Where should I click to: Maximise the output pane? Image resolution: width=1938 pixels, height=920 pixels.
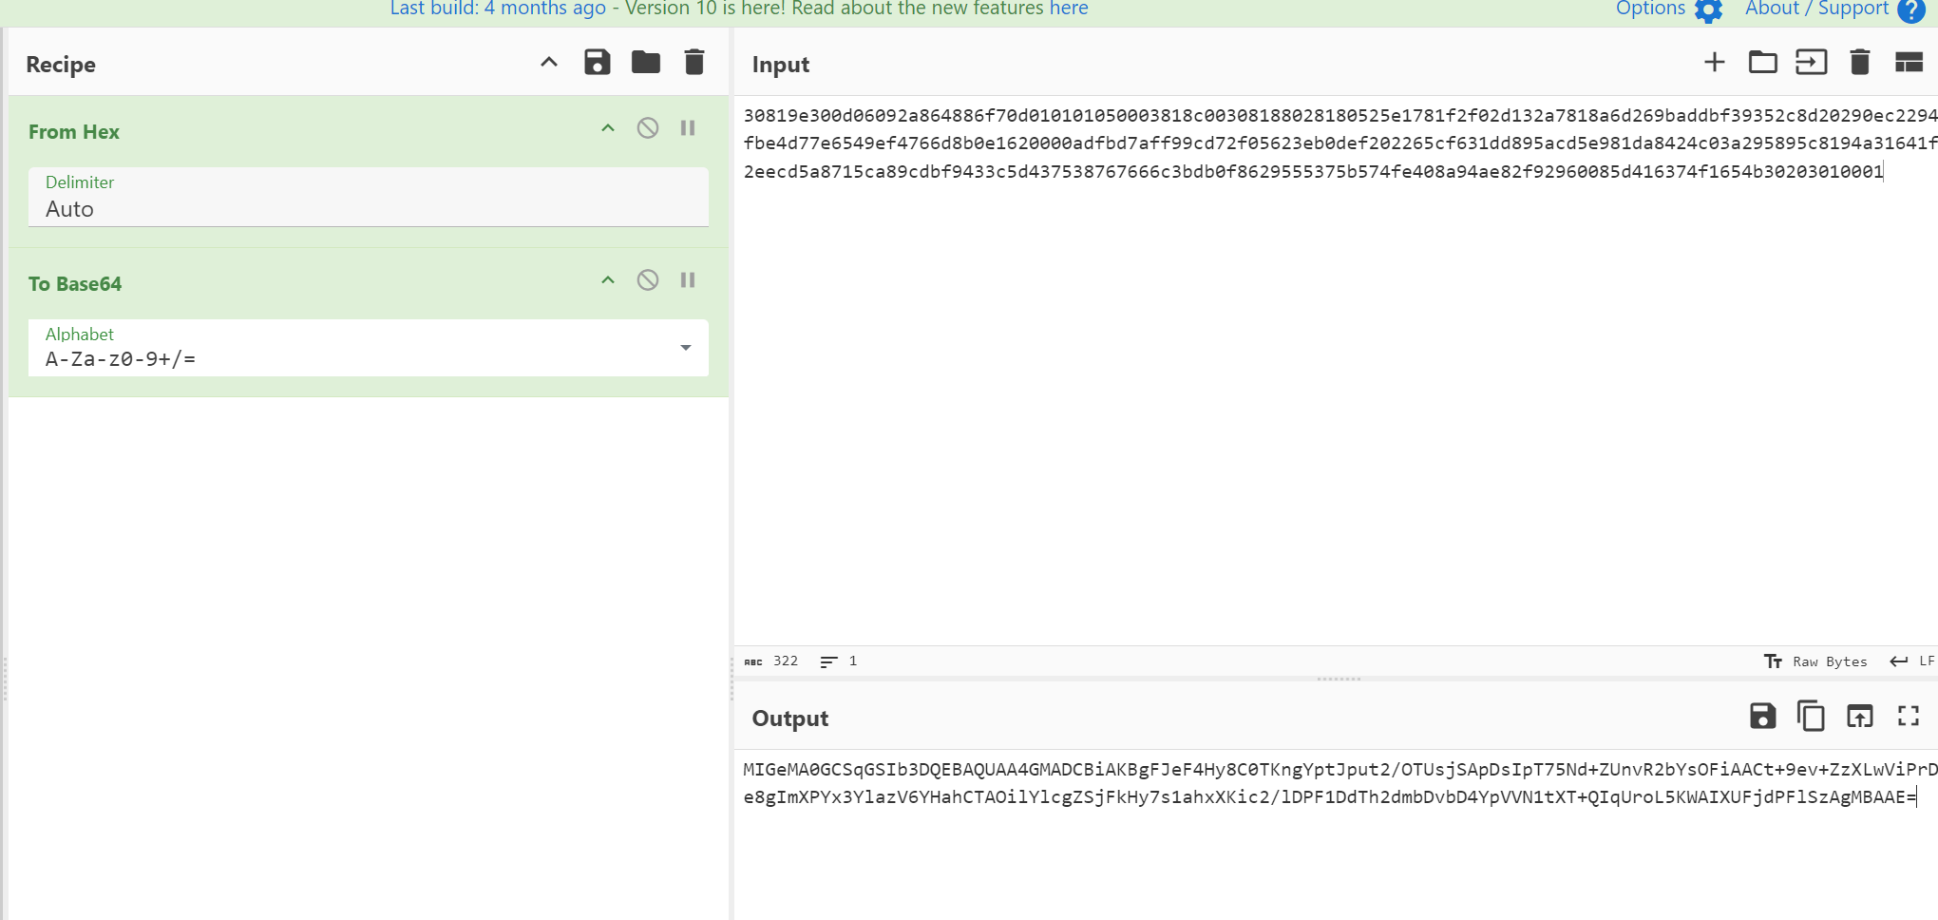1909,717
